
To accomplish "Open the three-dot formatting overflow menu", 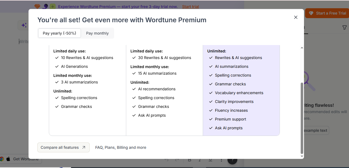I will point(221,159).
